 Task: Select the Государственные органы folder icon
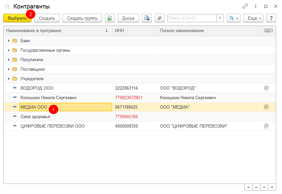coord(15,50)
